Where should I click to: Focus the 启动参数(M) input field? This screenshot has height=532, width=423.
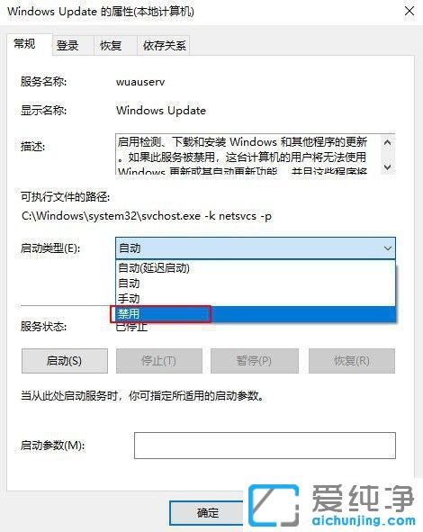coord(265,446)
